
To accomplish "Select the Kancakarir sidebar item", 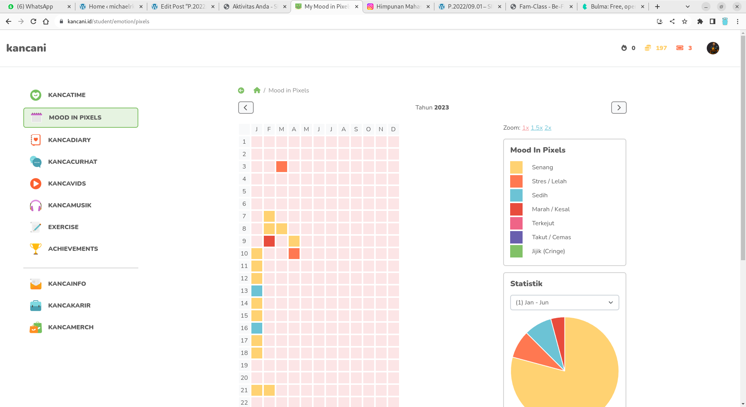I will coord(69,306).
